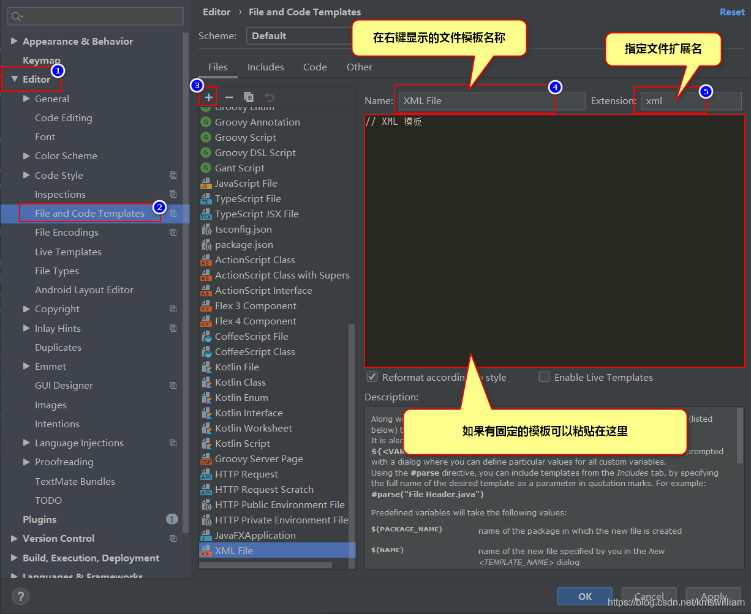The width and height of the screenshot is (751, 614).
Task: Switch to the Code tab
Action: (x=315, y=67)
